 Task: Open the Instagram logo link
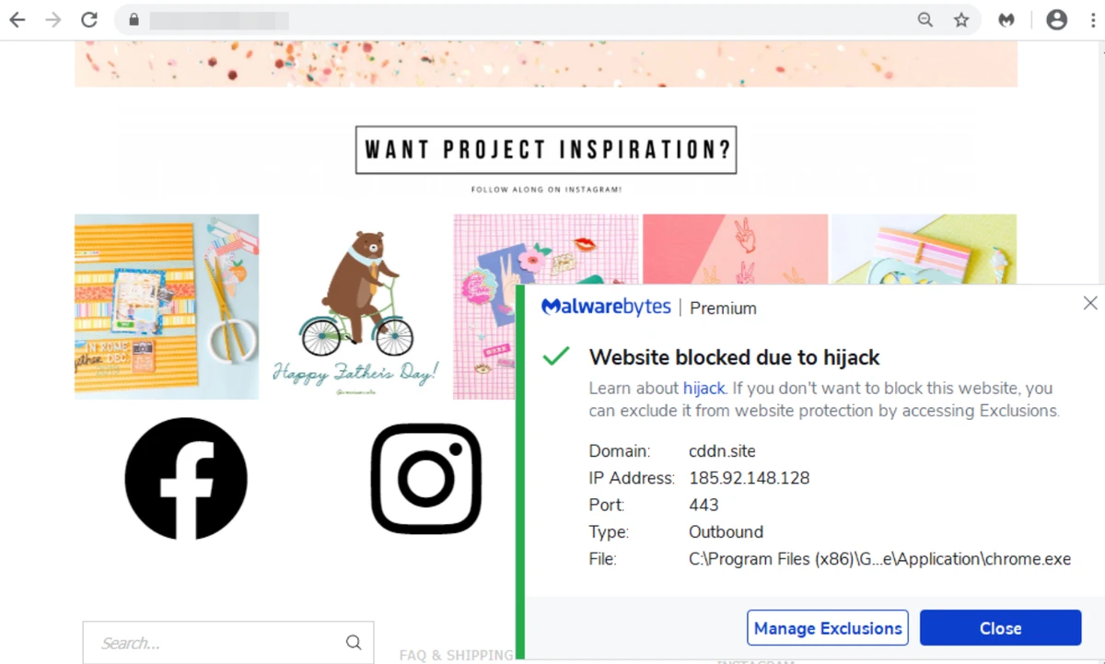point(426,478)
